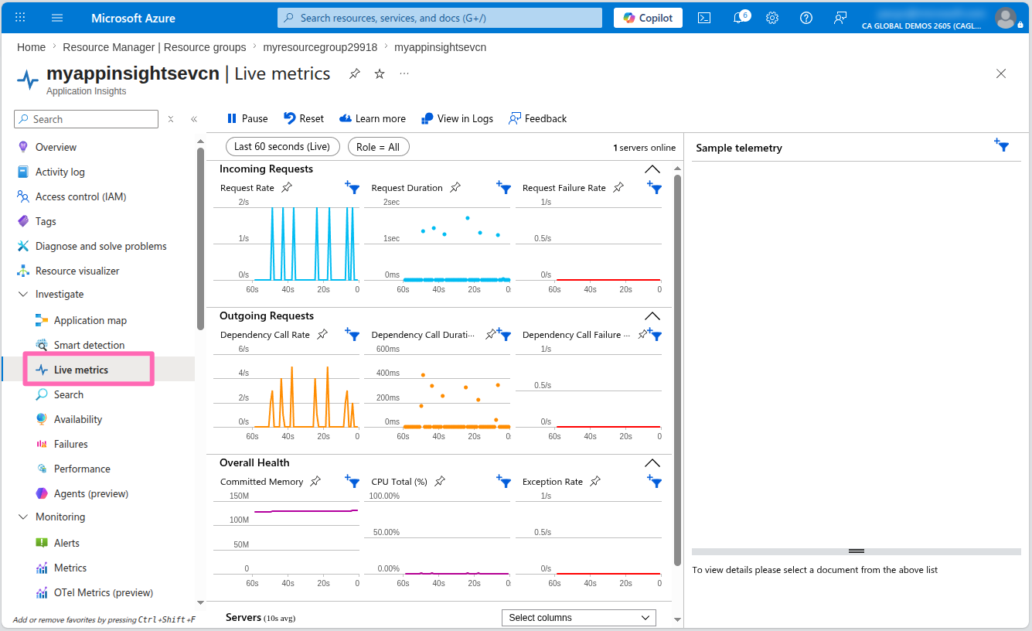The width and height of the screenshot is (1032, 631).
Task: Click View in Logs
Action: 457,118
